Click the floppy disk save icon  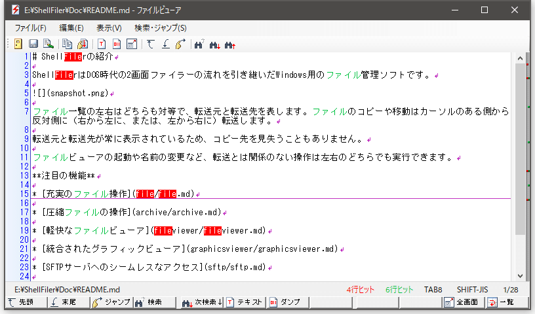33,44
